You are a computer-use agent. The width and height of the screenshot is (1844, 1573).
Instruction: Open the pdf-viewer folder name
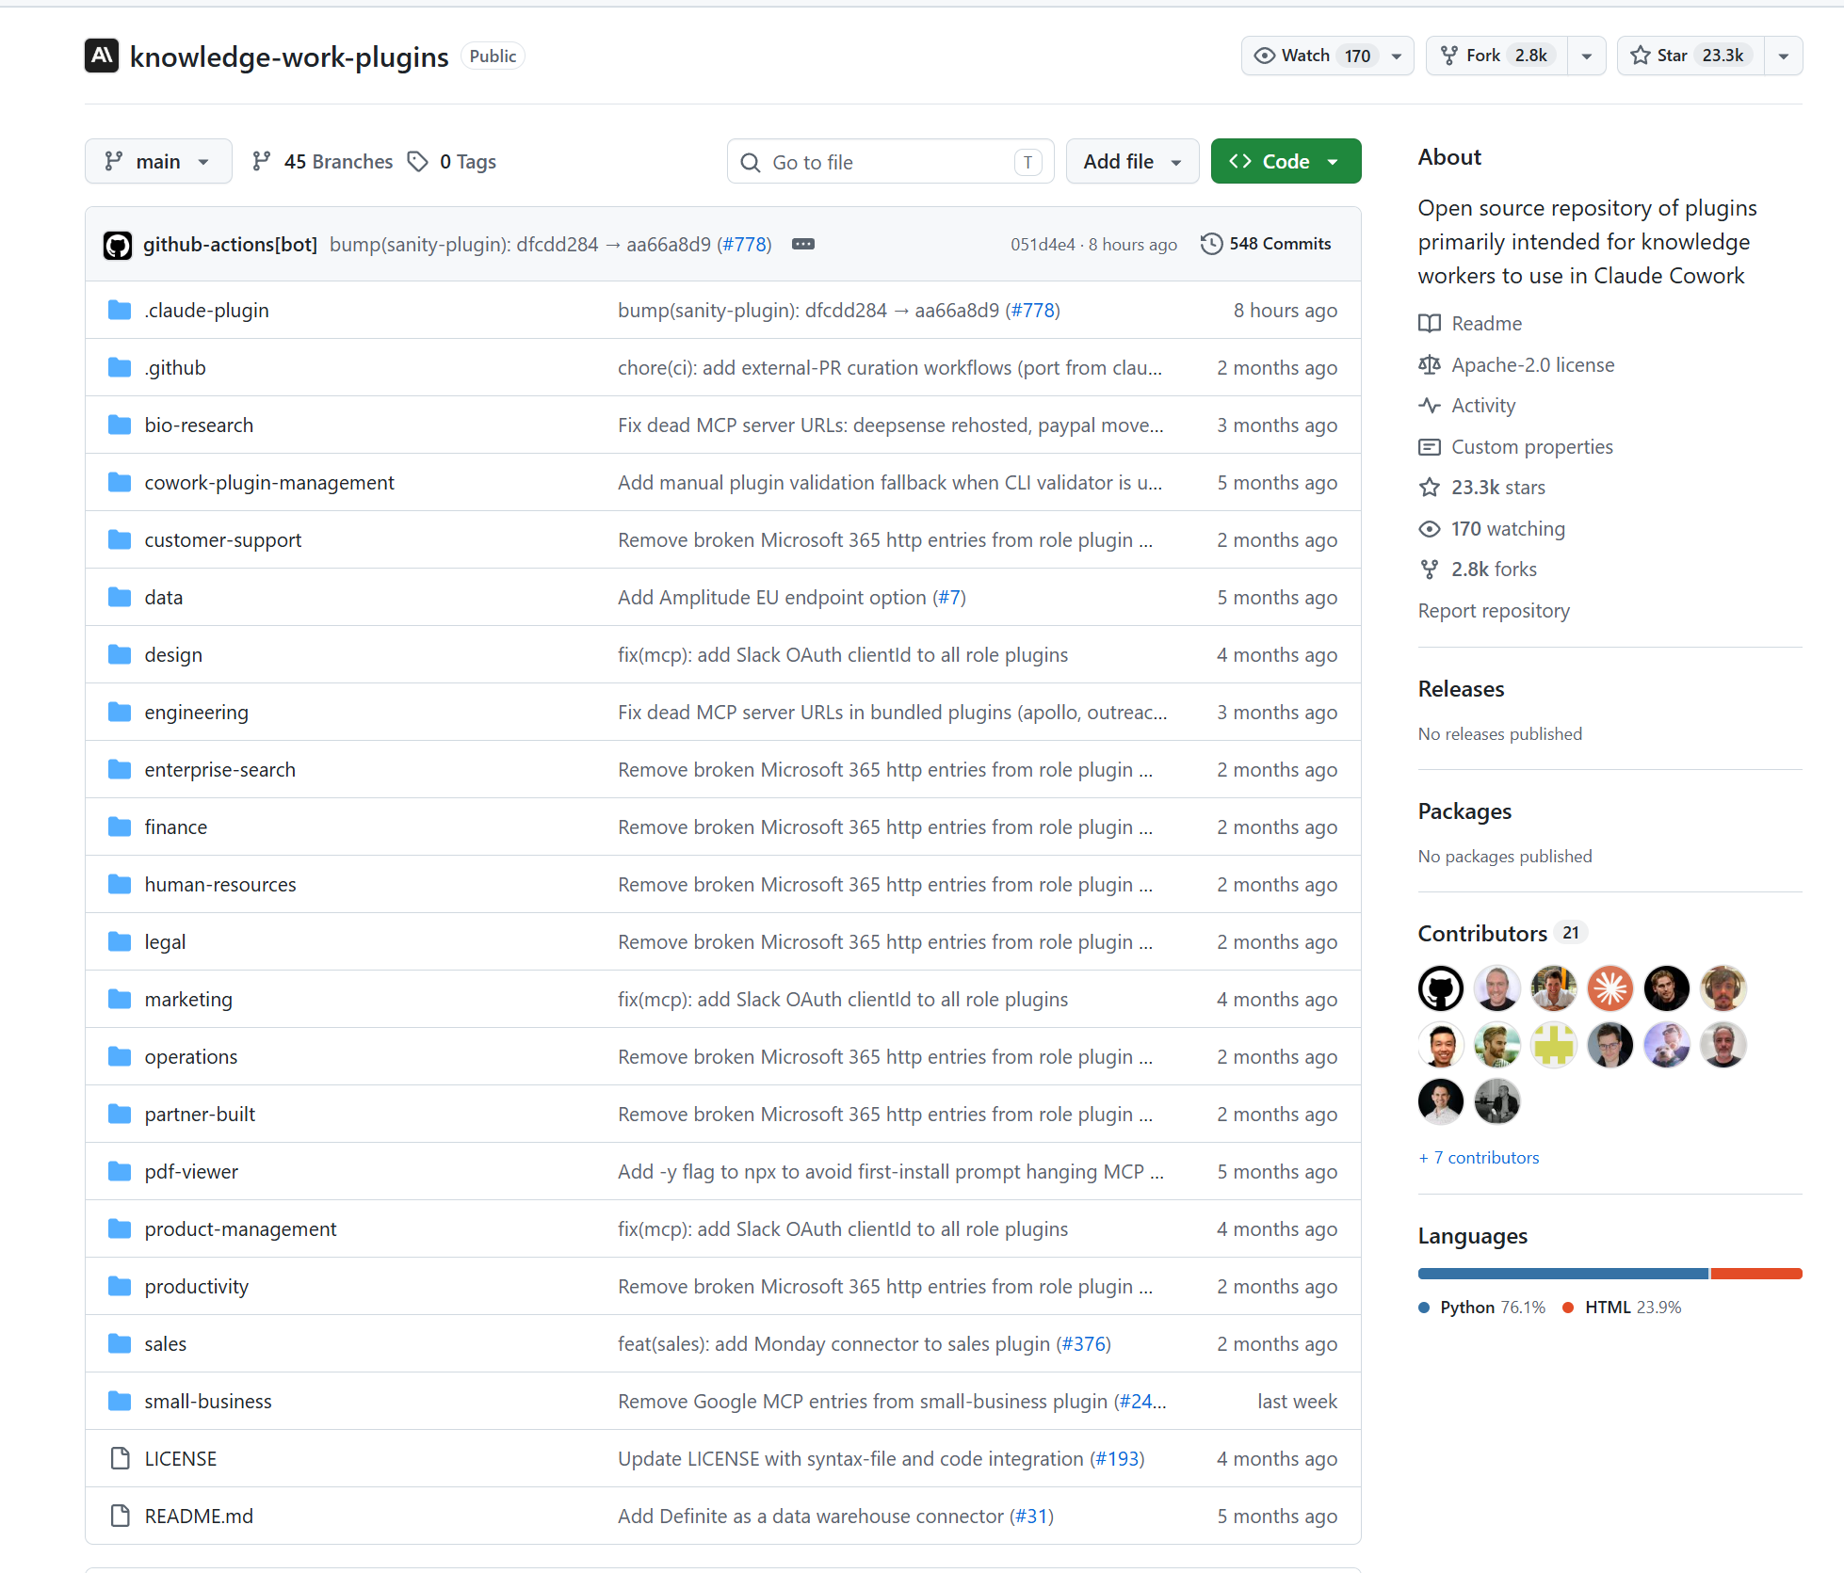point(191,1172)
